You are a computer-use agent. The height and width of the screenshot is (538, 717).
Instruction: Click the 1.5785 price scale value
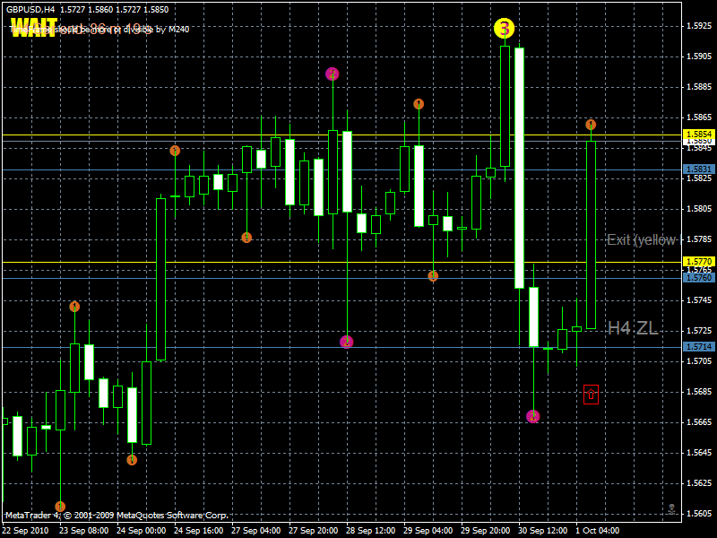click(x=699, y=239)
